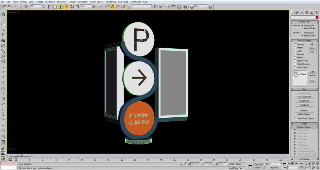
Task: Open the File menu
Action: pyautogui.click(x=2, y=2)
